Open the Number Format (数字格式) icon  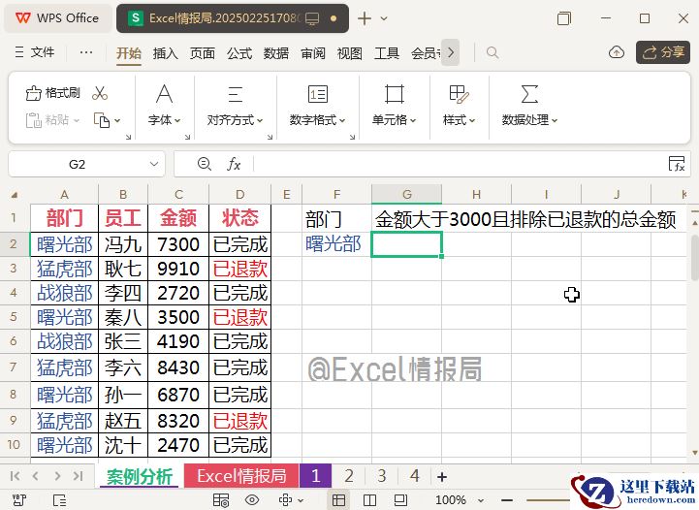coord(318,94)
